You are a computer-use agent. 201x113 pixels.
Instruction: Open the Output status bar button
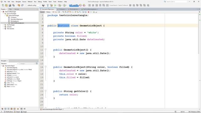(x=17, y=112)
